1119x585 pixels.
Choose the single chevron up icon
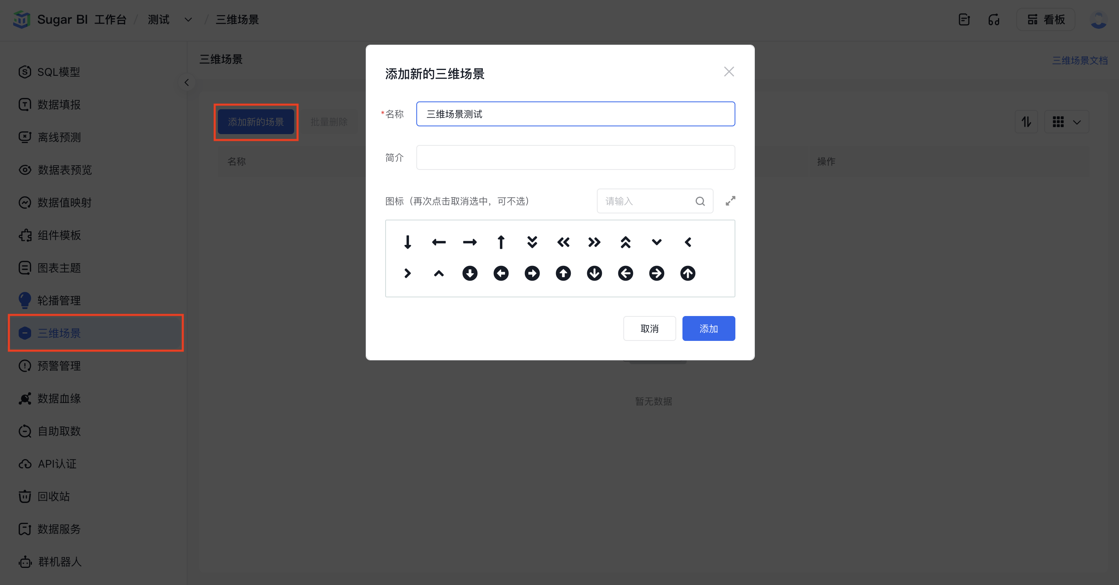(x=439, y=273)
